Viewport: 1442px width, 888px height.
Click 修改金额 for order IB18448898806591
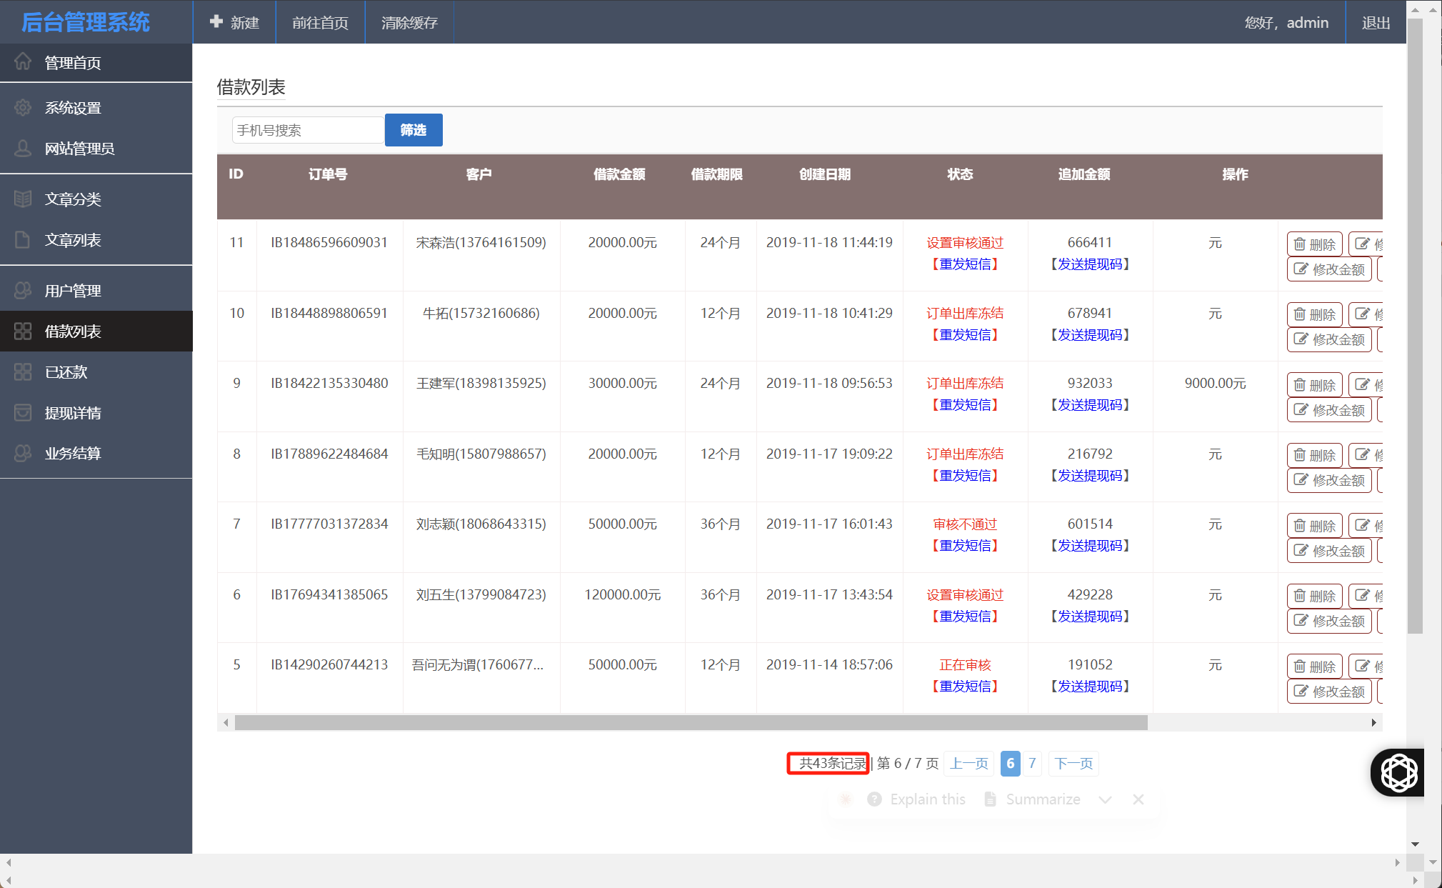pos(1329,339)
